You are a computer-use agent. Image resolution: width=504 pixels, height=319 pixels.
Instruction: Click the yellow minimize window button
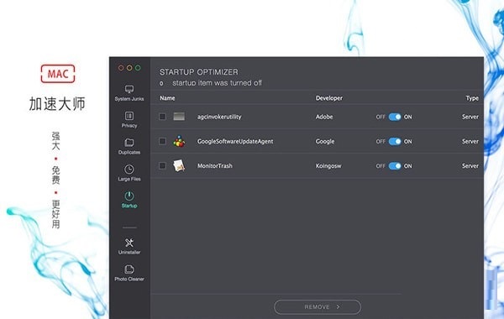click(x=129, y=68)
